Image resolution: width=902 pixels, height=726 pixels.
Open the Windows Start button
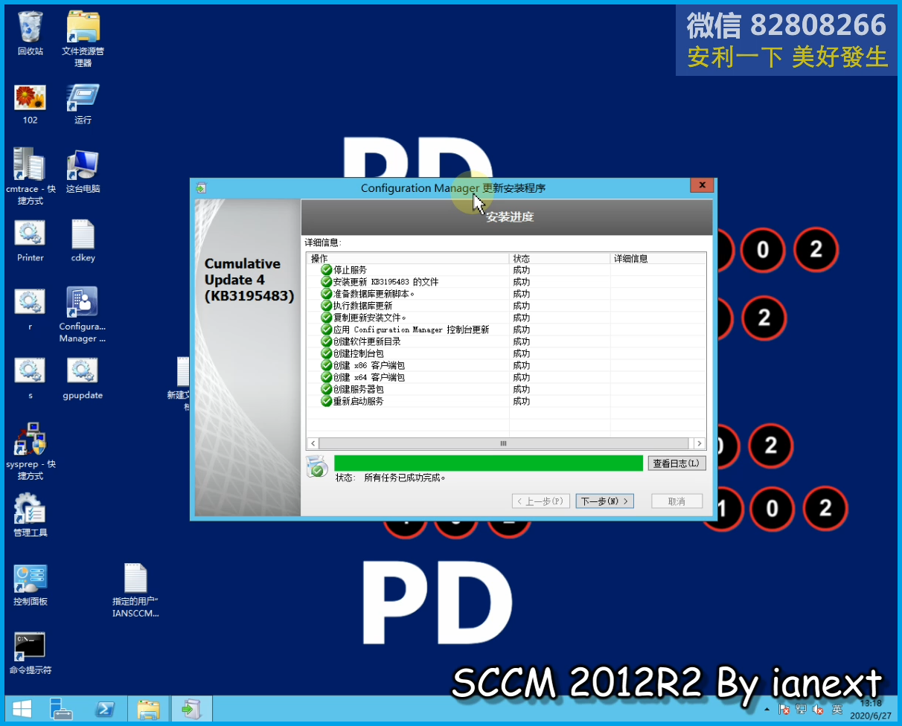[21, 710]
